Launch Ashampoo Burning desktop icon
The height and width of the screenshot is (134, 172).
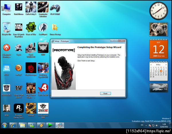click(x=7, y=51)
